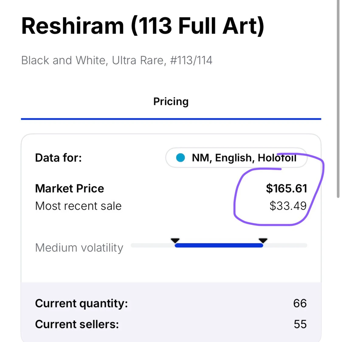Viewport: 342px width, 342px height.
Task: Click the Current quantity label
Action: click(x=81, y=303)
